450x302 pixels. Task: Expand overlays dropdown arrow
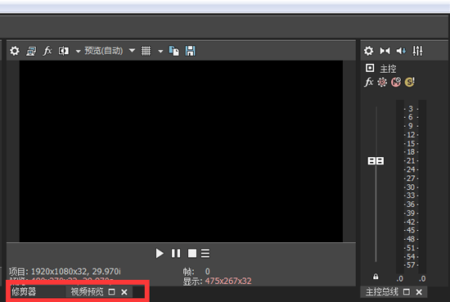(160, 52)
